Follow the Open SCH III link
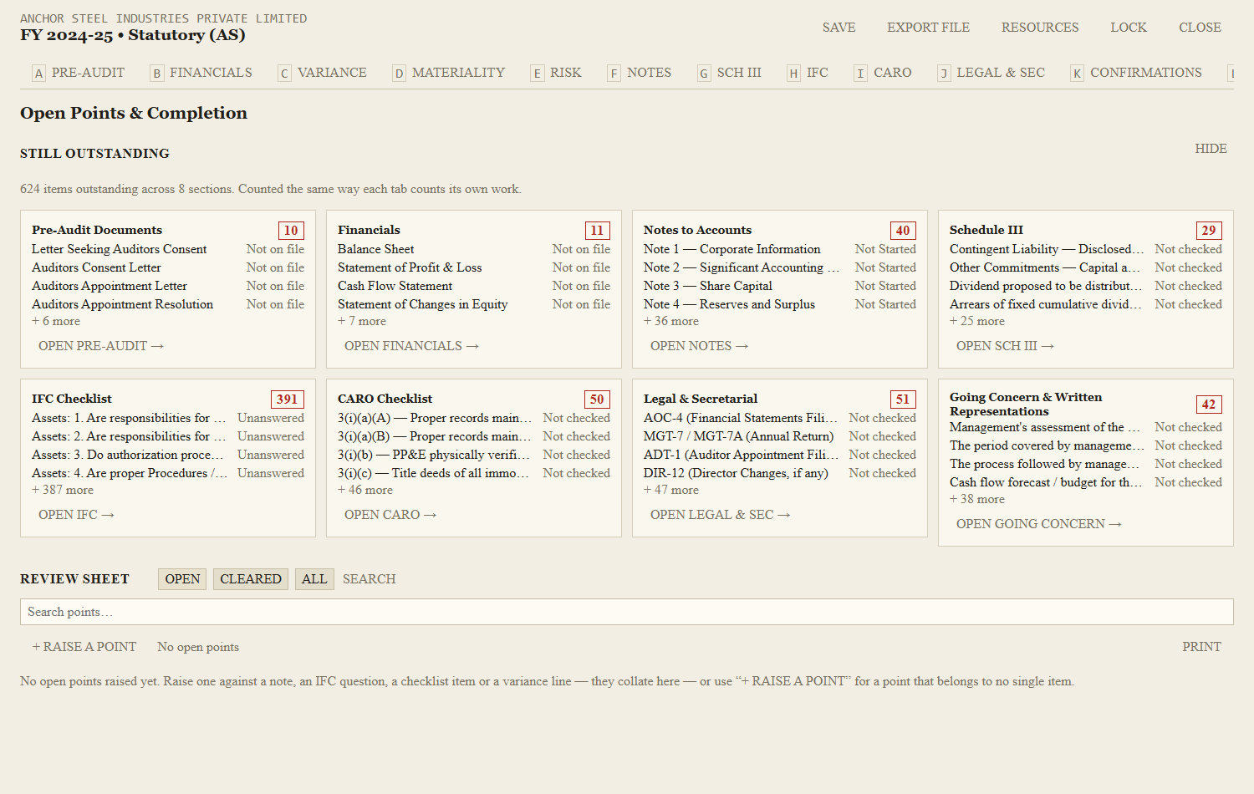Image resolution: width=1254 pixels, height=794 pixels. (x=1005, y=346)
